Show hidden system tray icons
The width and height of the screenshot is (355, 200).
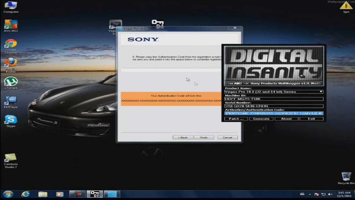[310, 194]
